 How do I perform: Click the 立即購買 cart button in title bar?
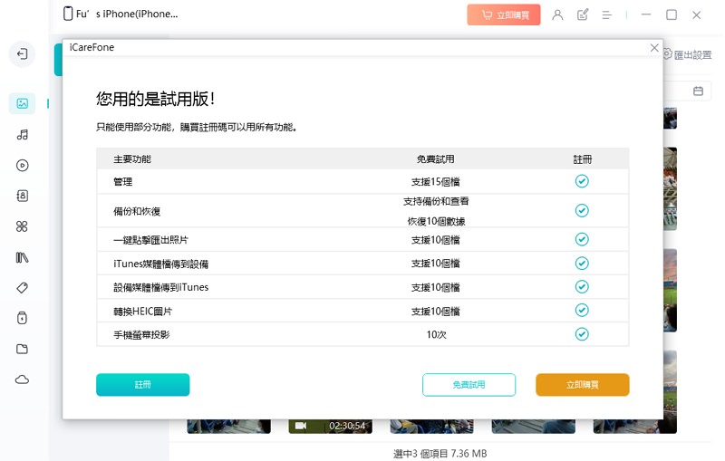coord(504,14)
